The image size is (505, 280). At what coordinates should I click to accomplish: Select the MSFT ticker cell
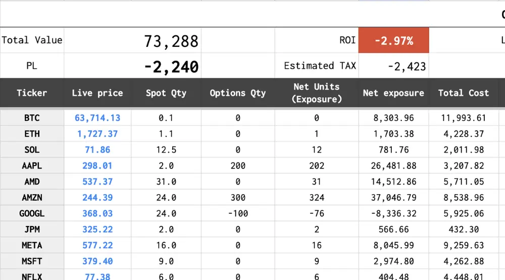click(x=32, y=261)
